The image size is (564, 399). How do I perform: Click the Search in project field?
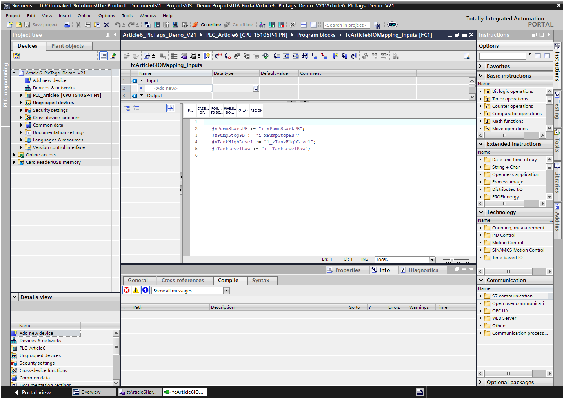point(346,25)
